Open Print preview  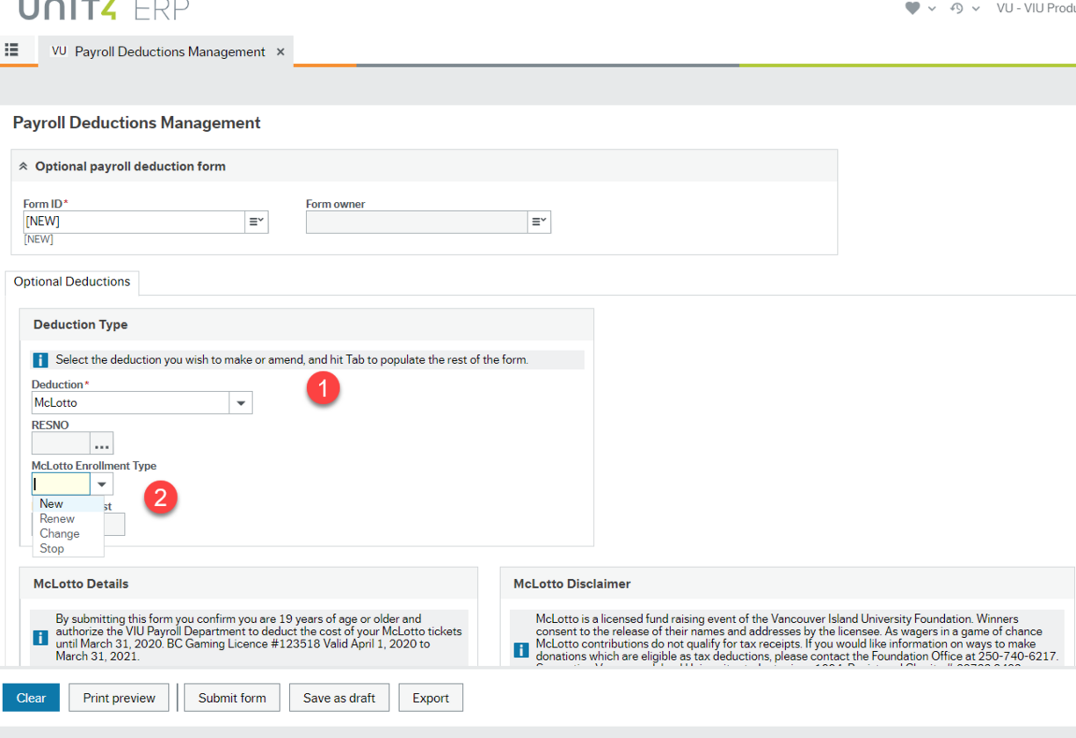(x=118, y=697)
